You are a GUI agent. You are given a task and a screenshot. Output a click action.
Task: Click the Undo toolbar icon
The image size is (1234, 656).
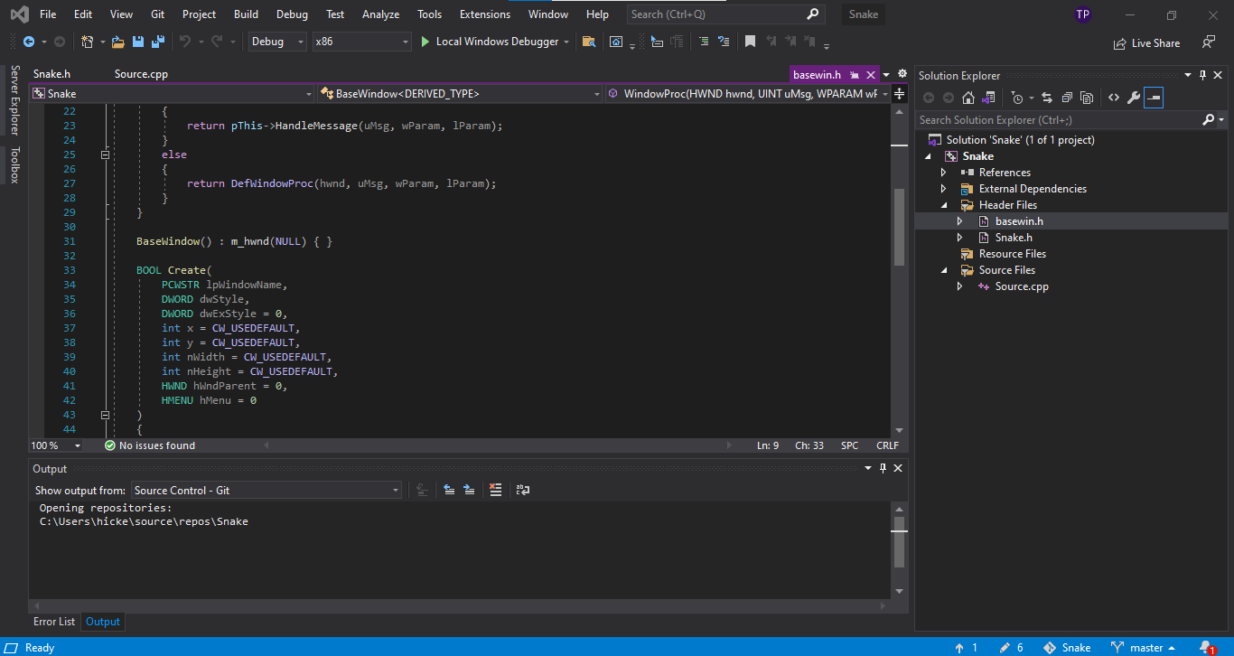tap(185, 42)
